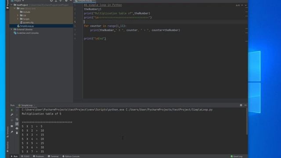Image resolution: width=281 pixels, height=158 pixels.
Task: Collapse the venv folder node
Action: (15, 8)
